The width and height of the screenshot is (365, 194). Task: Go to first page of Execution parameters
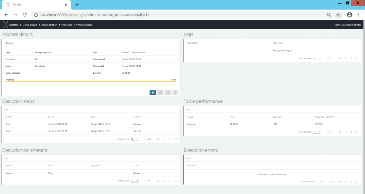coord(158,181)
